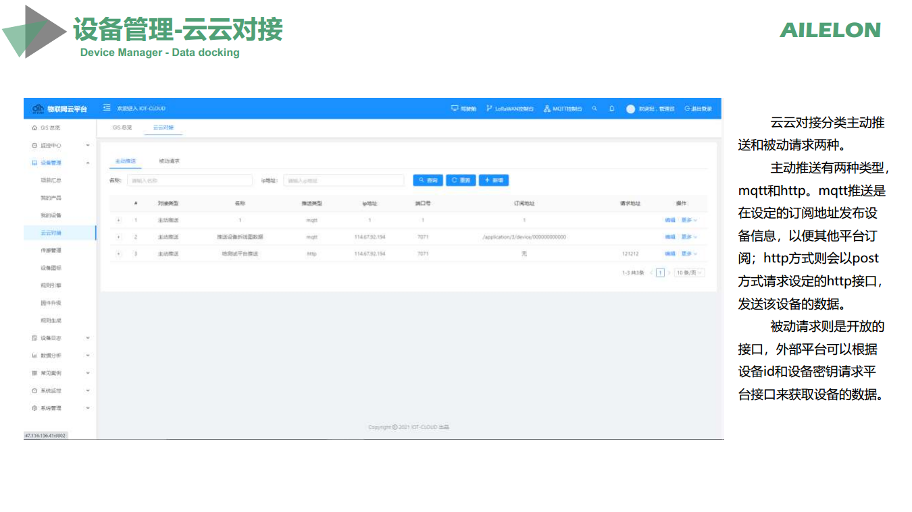Click the 退出登录 logout item
Screen dimensions: 912x512
point(698,109)
